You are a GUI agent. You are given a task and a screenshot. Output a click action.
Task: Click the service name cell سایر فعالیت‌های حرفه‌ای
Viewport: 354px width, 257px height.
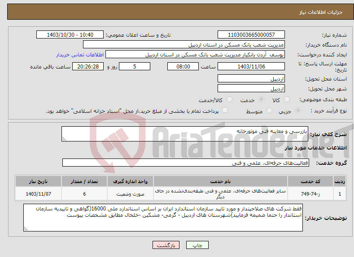[x=220, y=194]
